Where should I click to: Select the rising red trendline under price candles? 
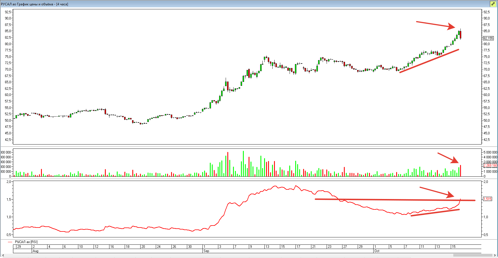point(429,61)
